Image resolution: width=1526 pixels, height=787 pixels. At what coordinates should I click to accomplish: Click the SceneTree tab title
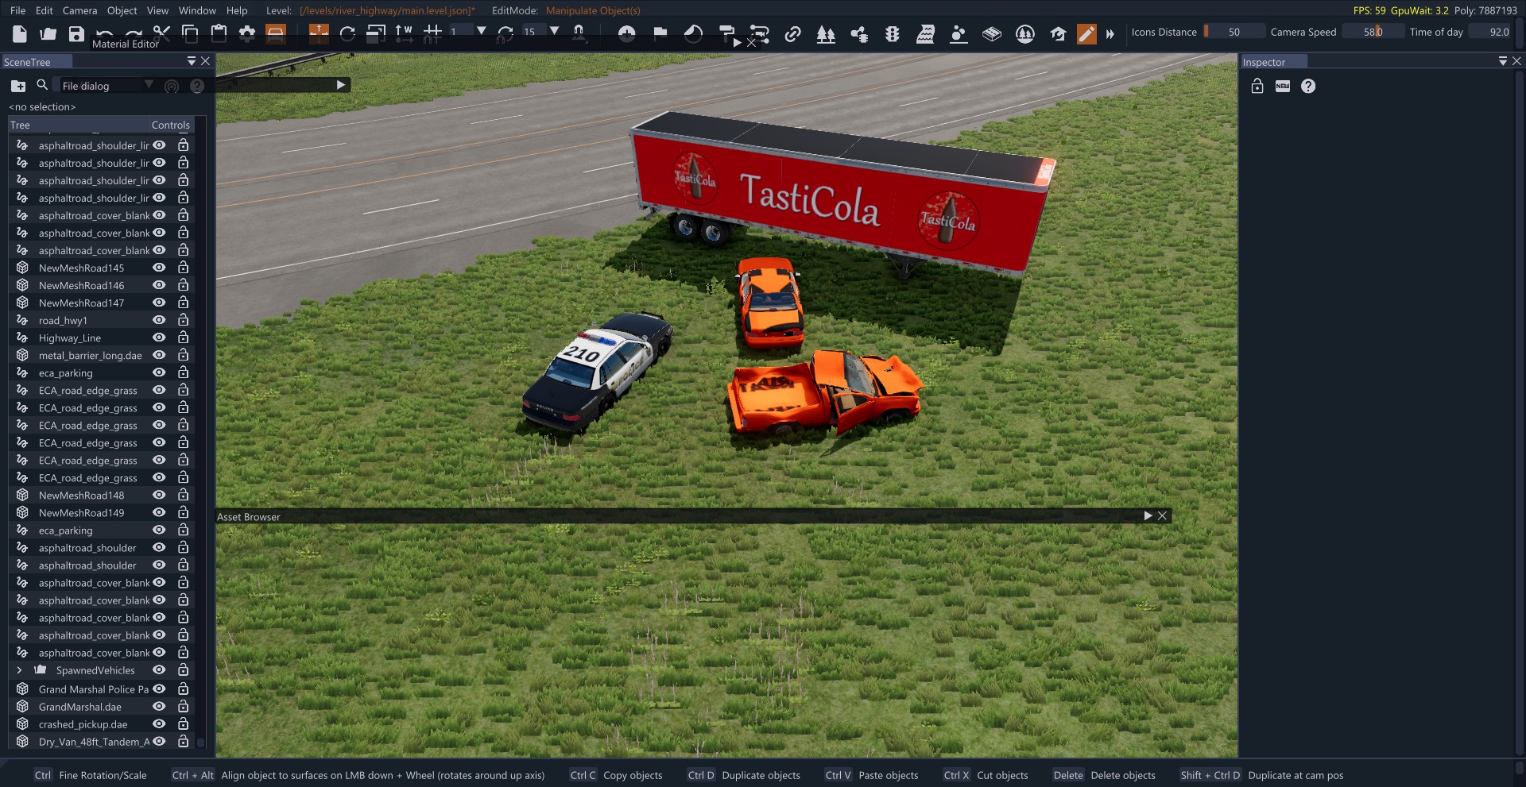click(x=27, y=62)
